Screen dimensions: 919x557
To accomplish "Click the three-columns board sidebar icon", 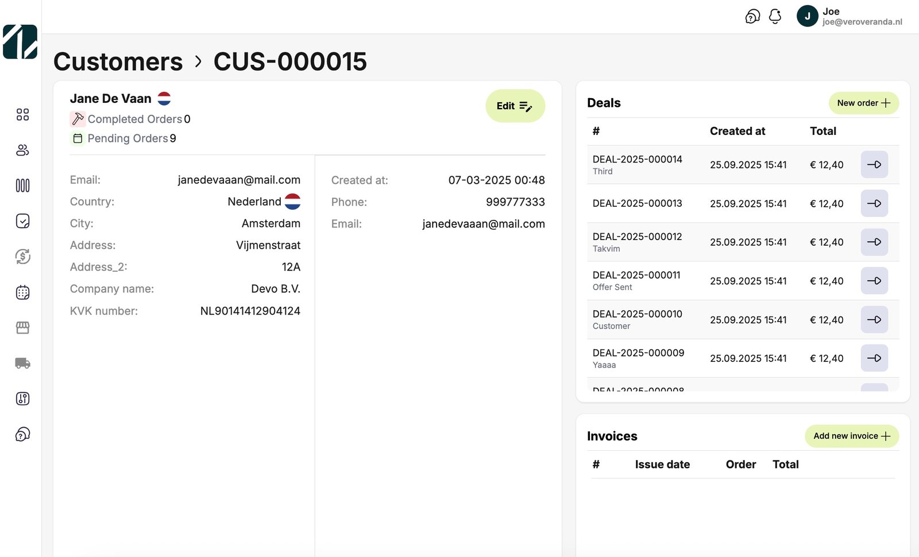I will pos(22,185).
